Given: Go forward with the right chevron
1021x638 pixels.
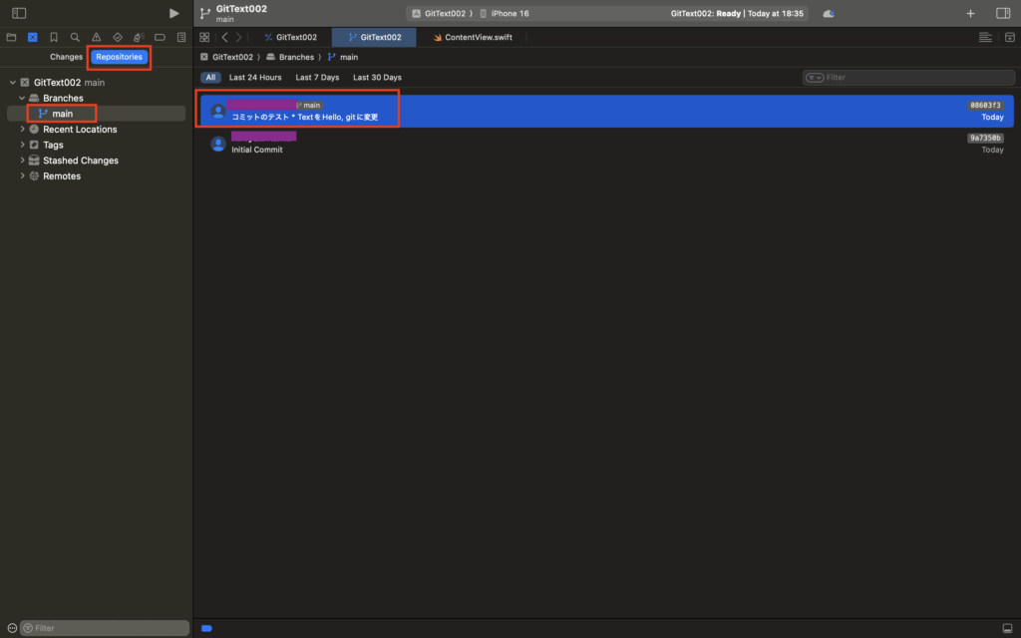Looking at the screenshot, I should [x=239, y=37].
